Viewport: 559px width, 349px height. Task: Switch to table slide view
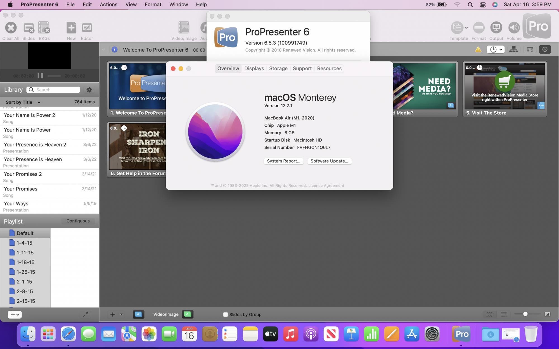click(x=504, y=315)
